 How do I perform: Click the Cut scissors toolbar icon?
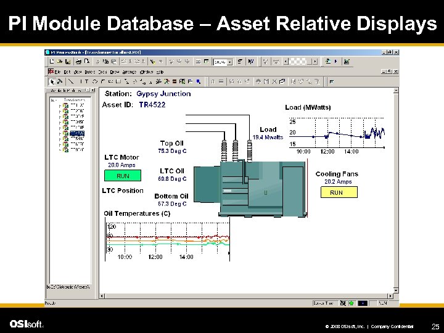tap(97, 62)
